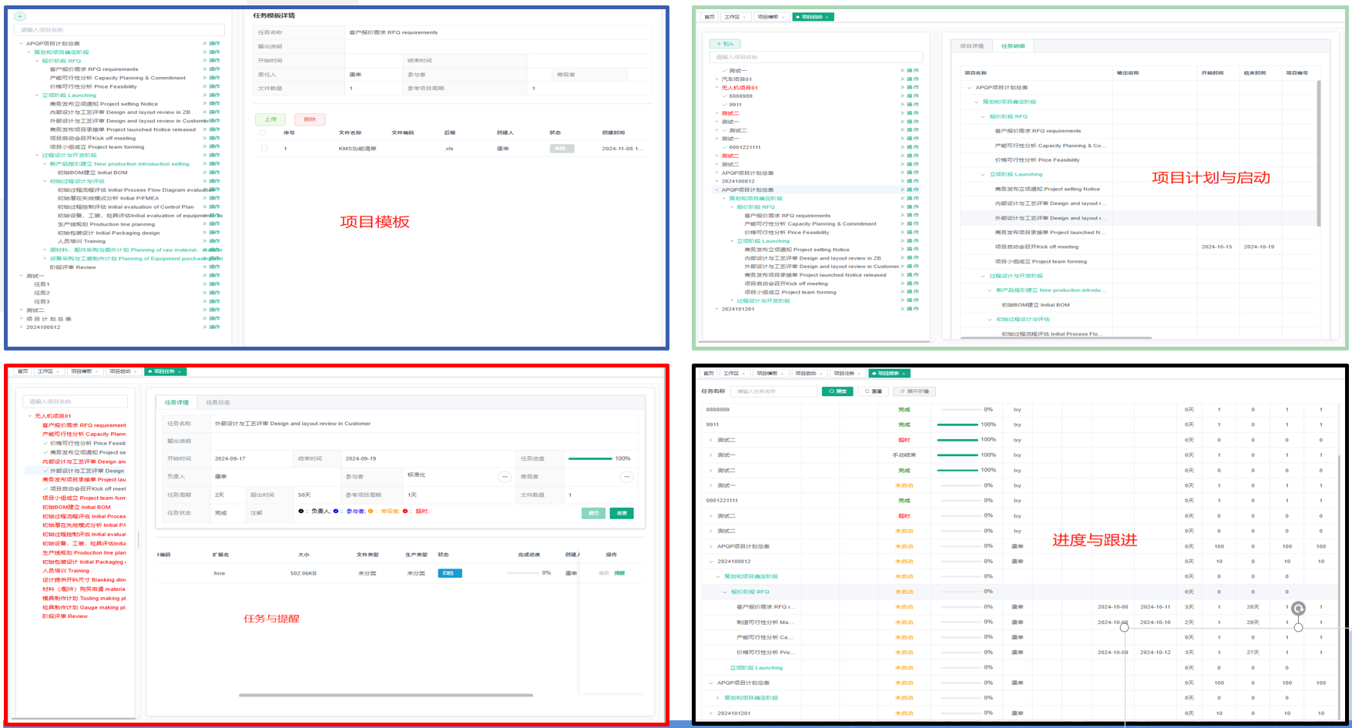This screenshot has width=1352, height=728.
Task: Click the 2024-10-15 start date cell
Action: coord(1216,247)
